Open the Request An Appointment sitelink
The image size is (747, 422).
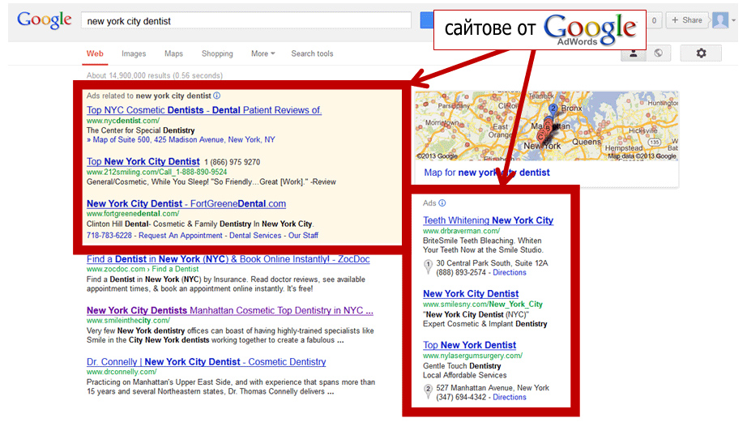[x=181, y=235]
